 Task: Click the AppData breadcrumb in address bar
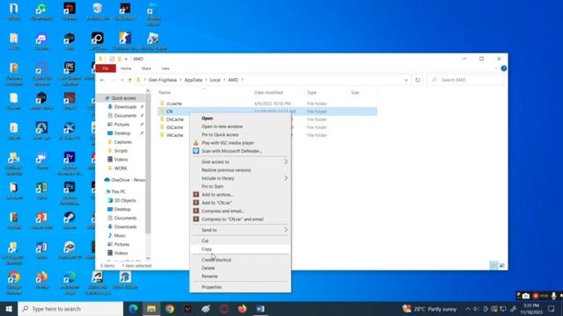click(194, 80)
